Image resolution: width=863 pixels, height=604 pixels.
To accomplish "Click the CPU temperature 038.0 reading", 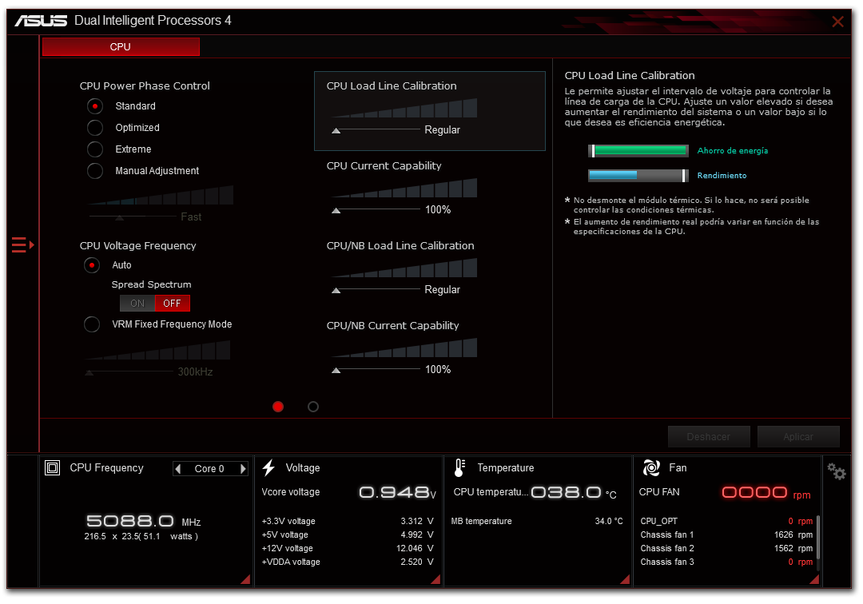I will [574, 492].
